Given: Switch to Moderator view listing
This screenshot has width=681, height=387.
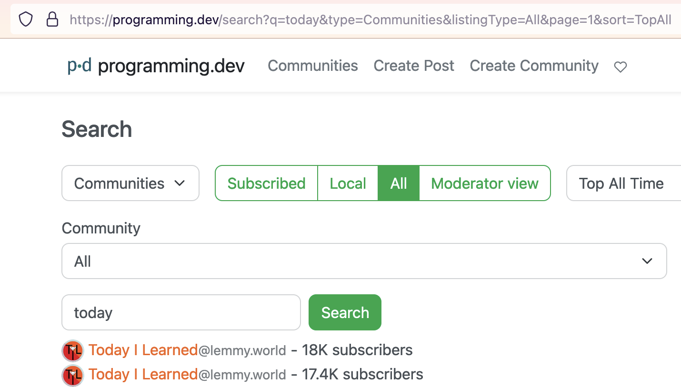Looking at the screenshot, I should (x=484, y=184).
